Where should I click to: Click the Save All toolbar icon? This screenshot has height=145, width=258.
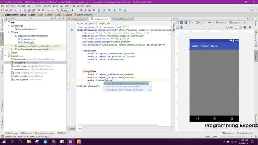[x=6, y=10]
